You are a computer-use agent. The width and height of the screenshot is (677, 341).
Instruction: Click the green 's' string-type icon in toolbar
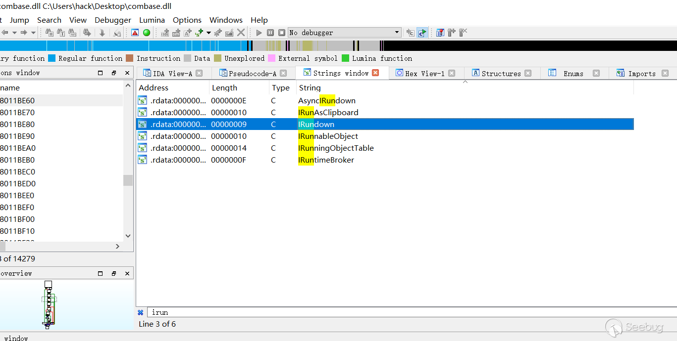coord(199,33)
